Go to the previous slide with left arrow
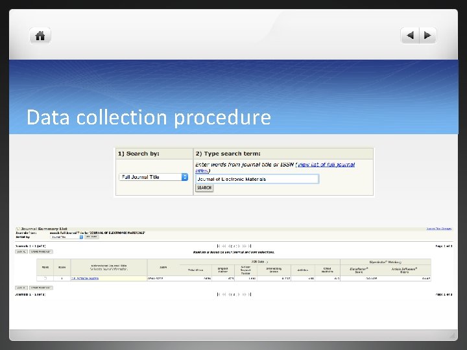Viewport: 467px width, 350px height. [410, 36]
